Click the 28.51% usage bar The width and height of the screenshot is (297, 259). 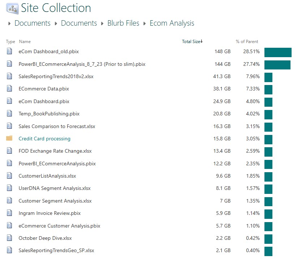[x=277, y=52]
